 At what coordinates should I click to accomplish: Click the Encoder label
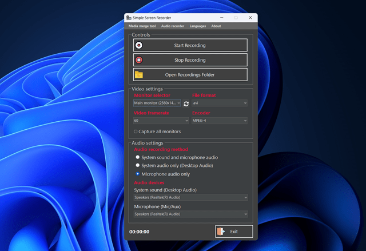tap(201, 113)
